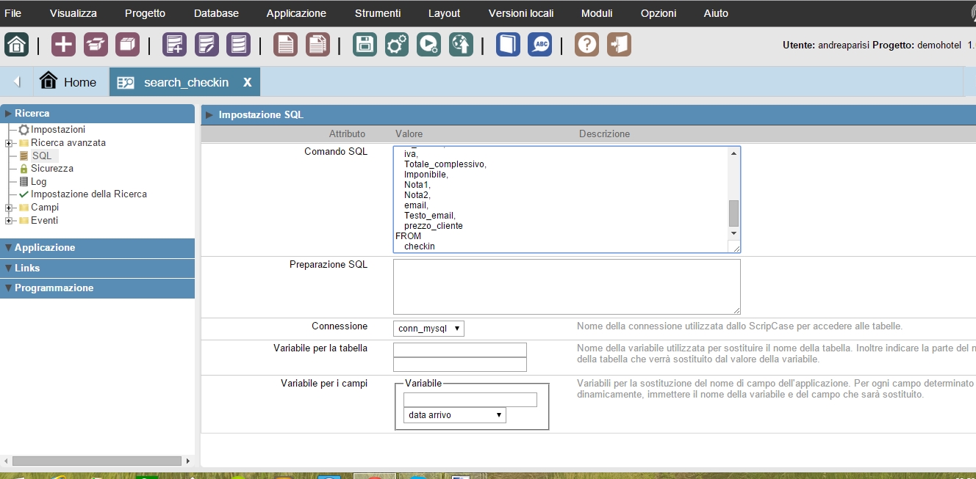Click the Run Application play icon
The width and height of the screenshot is (976, 479).
428,45
